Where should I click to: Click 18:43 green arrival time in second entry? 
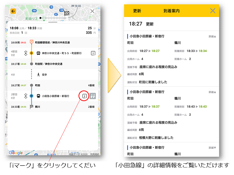click(x=203, y=107)
